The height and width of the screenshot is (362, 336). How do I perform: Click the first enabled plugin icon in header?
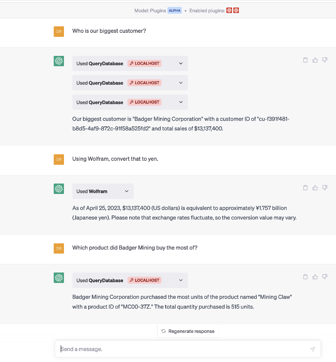(229, 11)
